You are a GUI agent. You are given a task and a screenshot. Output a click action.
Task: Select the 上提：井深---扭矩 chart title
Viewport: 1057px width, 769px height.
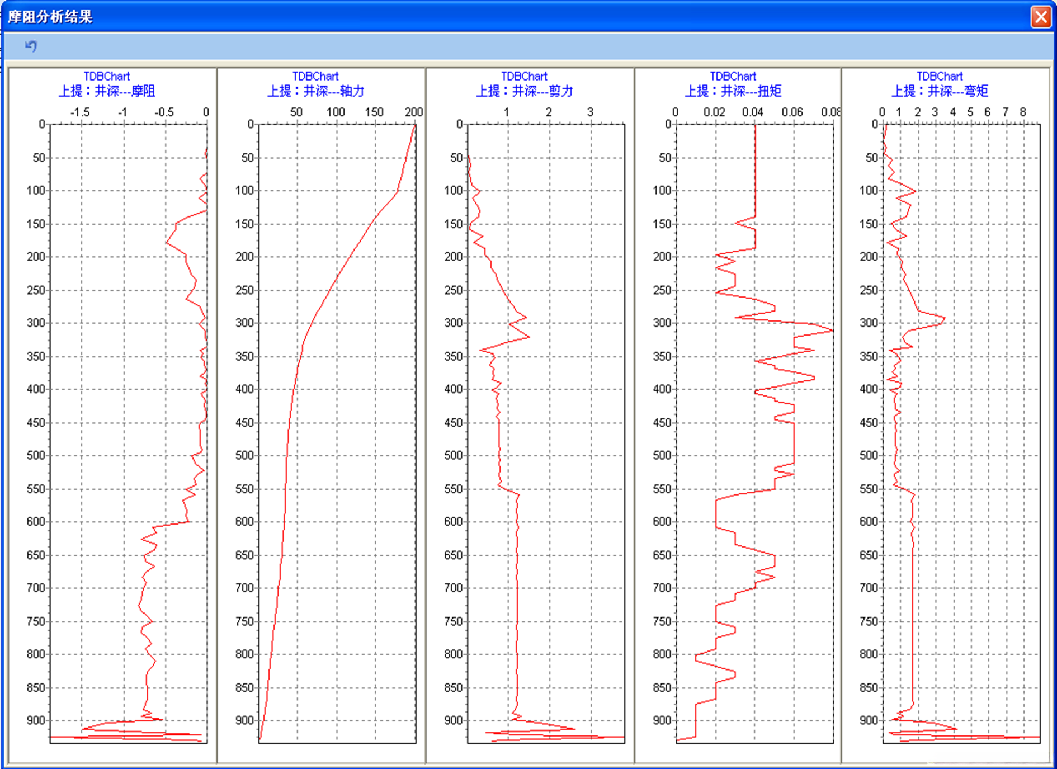point(733,91)
